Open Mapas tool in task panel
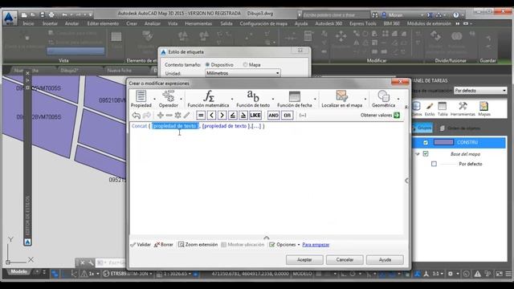This screenshot has height=289, width=514. coord(483,109)
